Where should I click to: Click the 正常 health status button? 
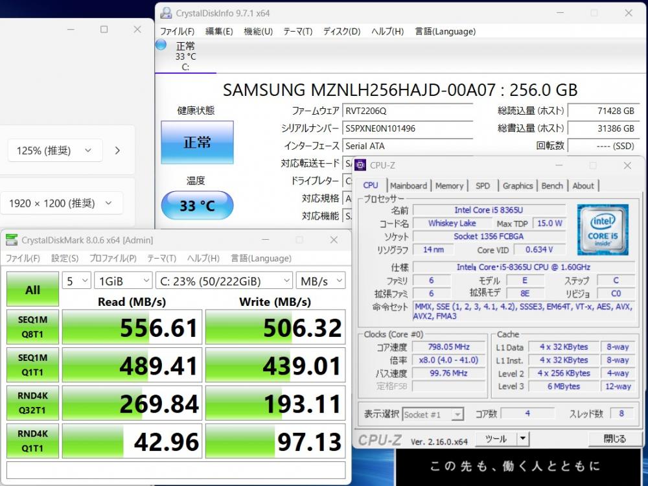[197, 142]
